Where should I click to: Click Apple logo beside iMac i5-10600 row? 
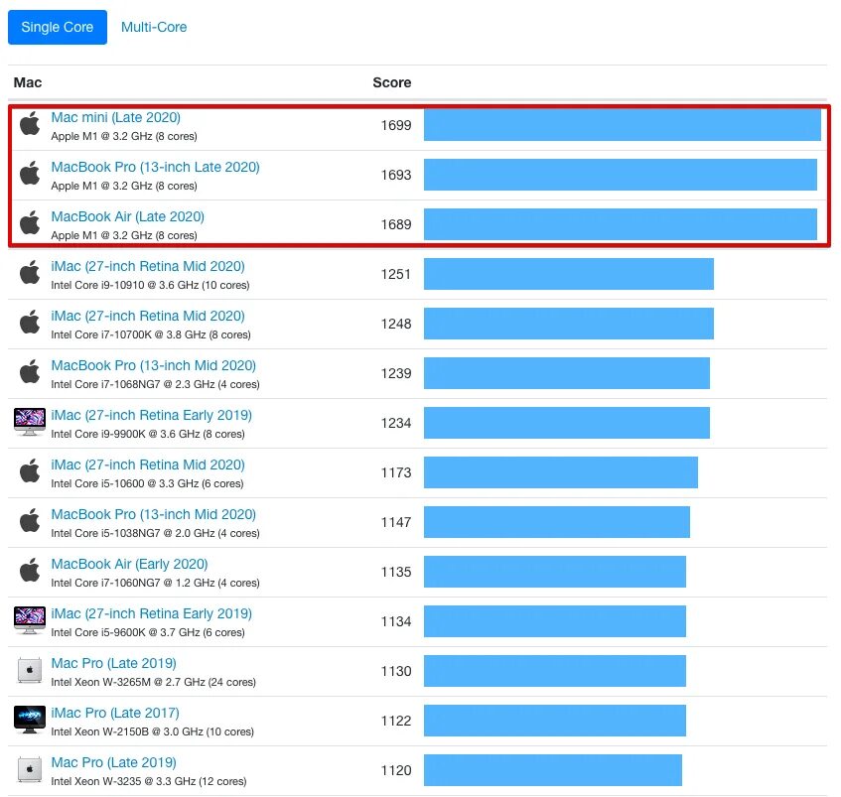pyautogui.click(x=30, y=471)
